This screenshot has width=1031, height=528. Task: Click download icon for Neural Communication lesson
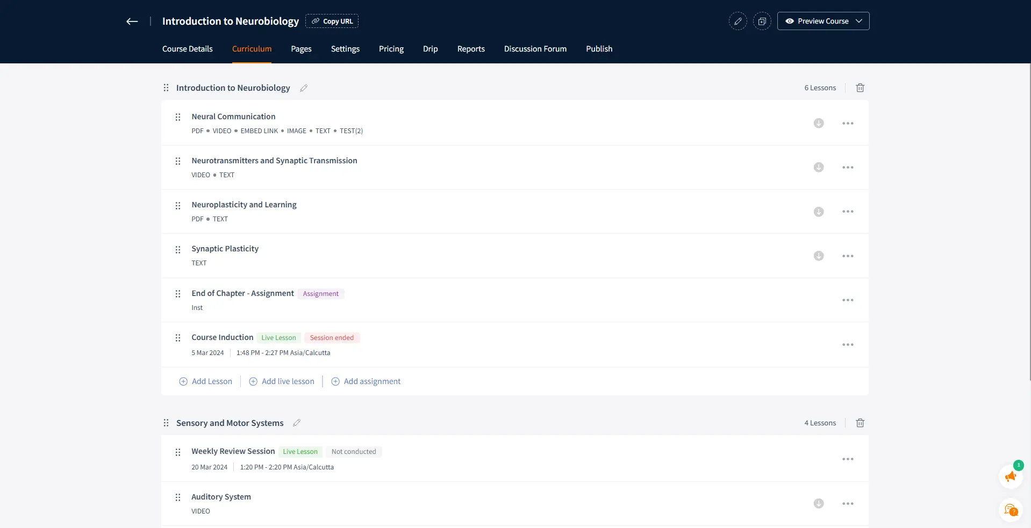tap(818, 124)
